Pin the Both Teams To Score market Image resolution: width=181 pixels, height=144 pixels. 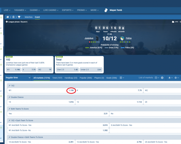click(9, 109)
